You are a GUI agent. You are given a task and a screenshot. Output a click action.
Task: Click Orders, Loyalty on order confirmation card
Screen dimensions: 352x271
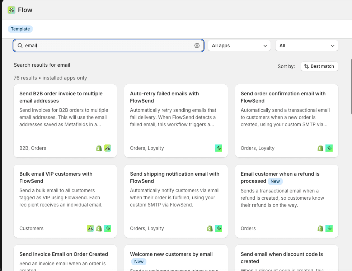click(x=258, y=148)
